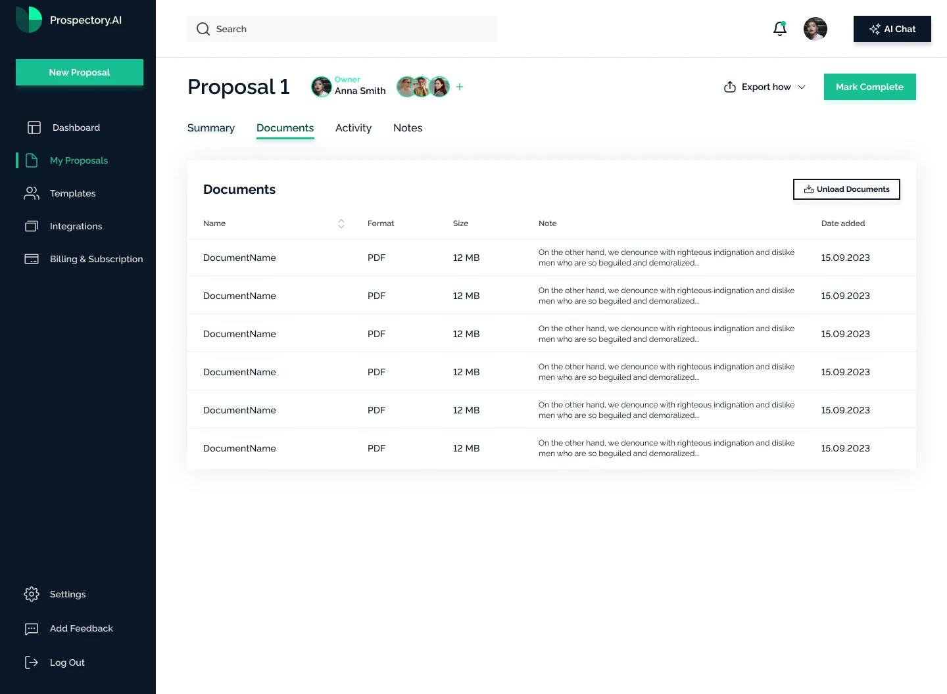Screen dimensions: 947x694
Task: Open Settings from the sidebar
Action: [x=68, y=594]
